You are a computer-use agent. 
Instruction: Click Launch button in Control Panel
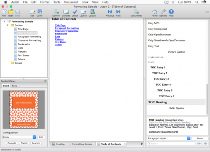coord(36,143)
